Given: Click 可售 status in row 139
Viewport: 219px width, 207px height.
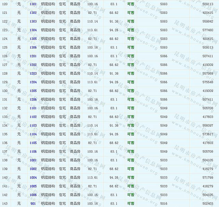Looking at the screenshot, I should pyautogui.click(x=131, y=169).
